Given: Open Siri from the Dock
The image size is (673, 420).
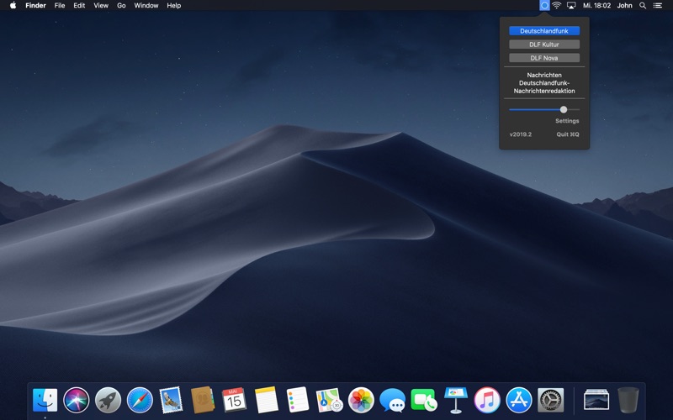Looking at the screenshot, I should click(x=76, y=400).
